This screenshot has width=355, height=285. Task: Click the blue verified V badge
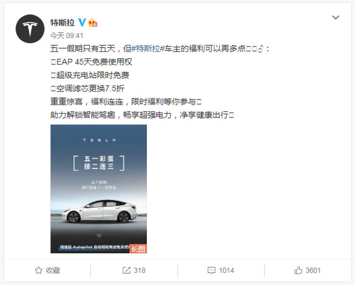click(82, 22)
